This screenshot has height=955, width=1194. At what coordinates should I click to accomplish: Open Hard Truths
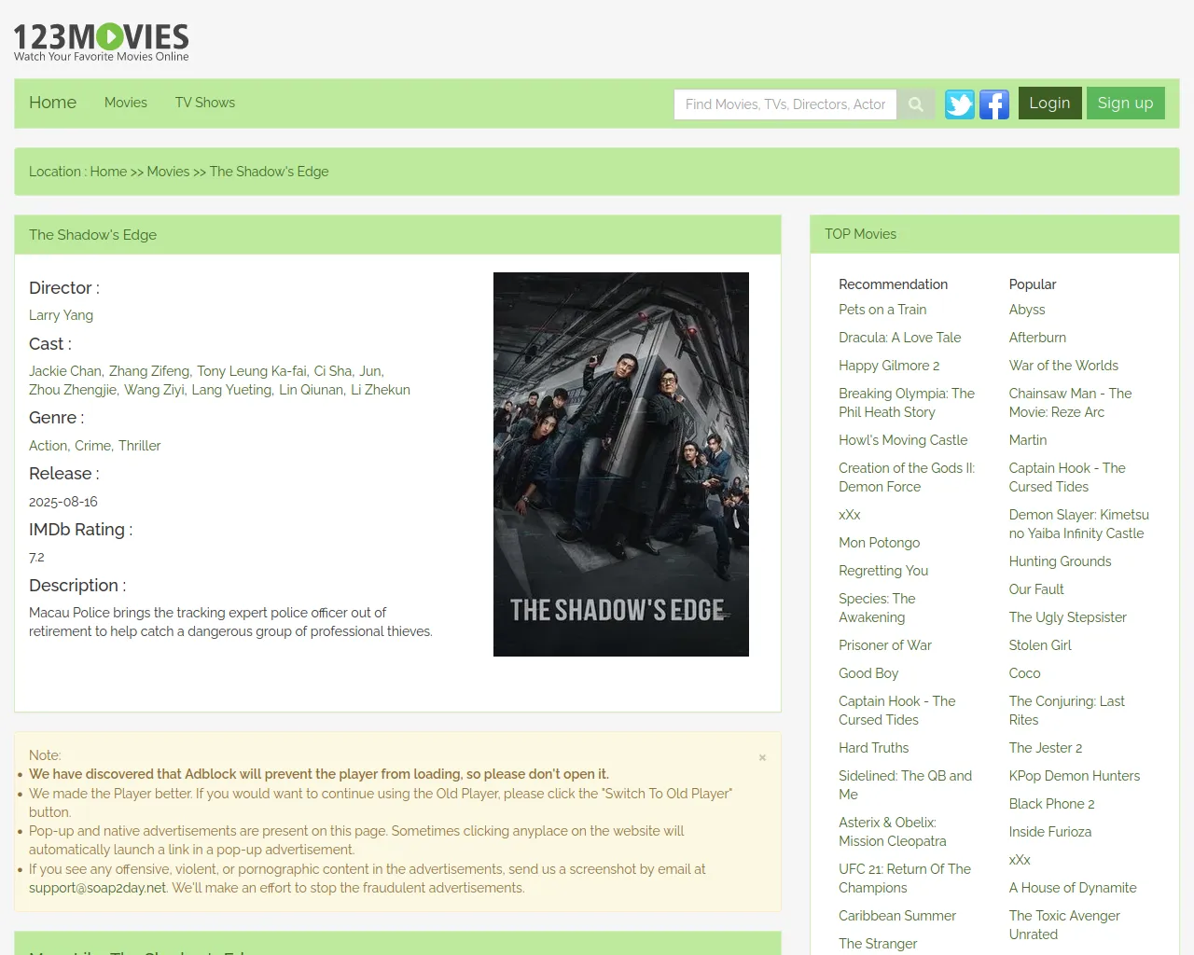[873, 748]
